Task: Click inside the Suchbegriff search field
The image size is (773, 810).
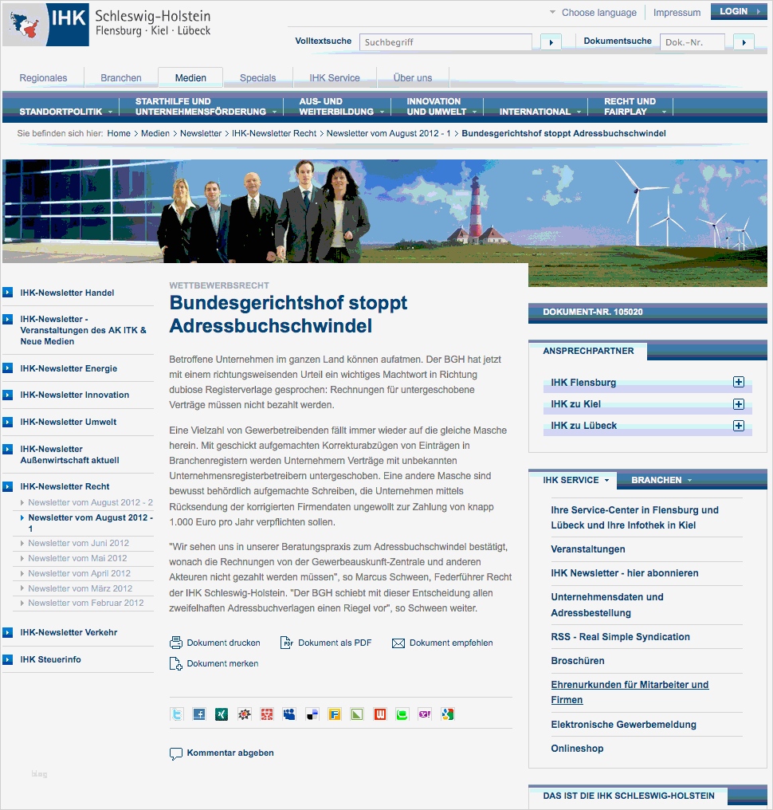Action: coord(445,41)
